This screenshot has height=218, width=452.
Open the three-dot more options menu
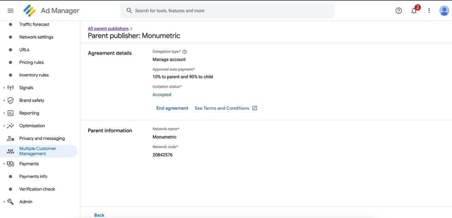[x=429, y=11]
